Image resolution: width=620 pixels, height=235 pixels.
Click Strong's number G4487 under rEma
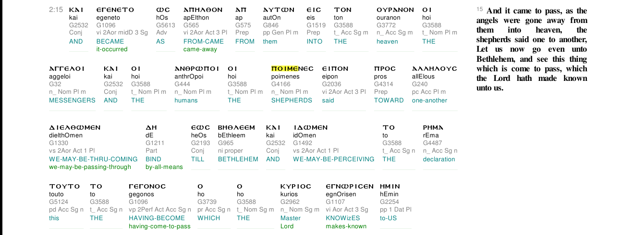point(433,143)
